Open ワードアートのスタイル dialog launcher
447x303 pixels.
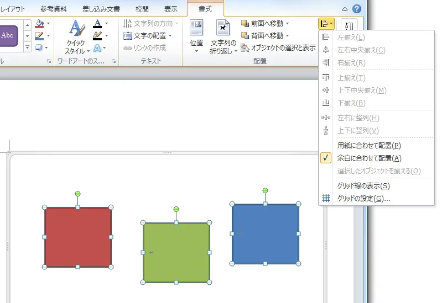click(x=114, y=61)
